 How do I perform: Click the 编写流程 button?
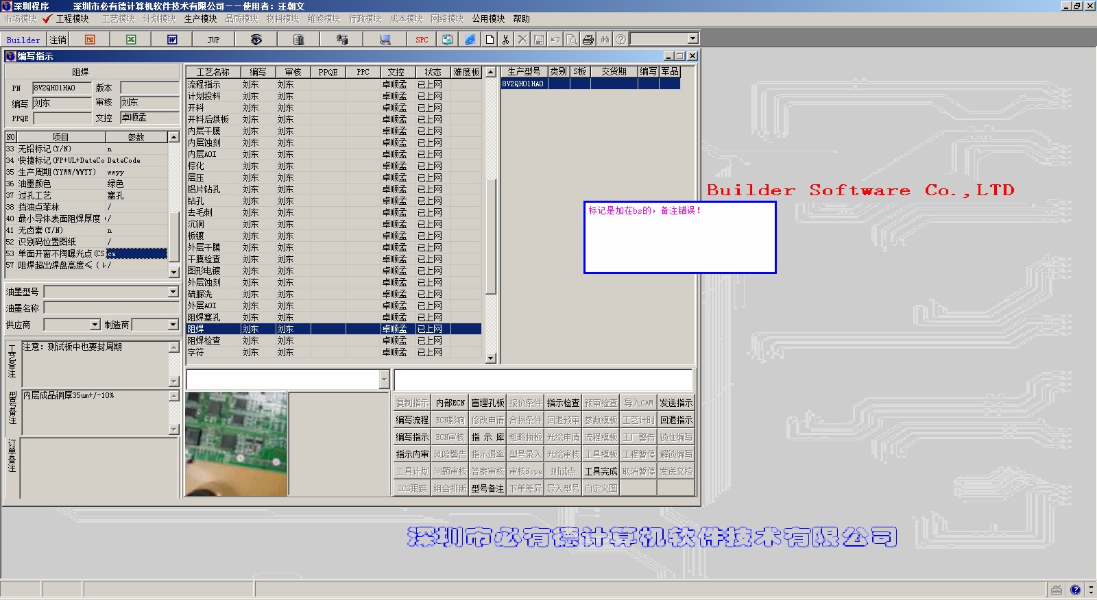click(413, 420)
